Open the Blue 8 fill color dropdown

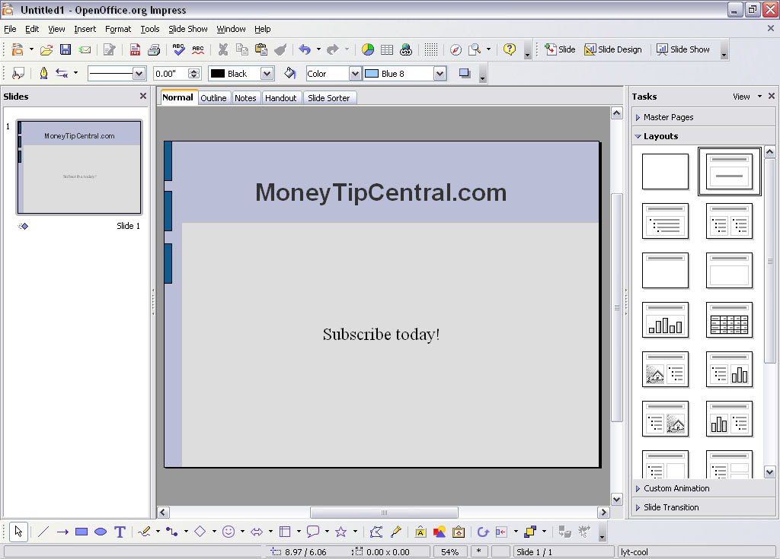(440, 74)
